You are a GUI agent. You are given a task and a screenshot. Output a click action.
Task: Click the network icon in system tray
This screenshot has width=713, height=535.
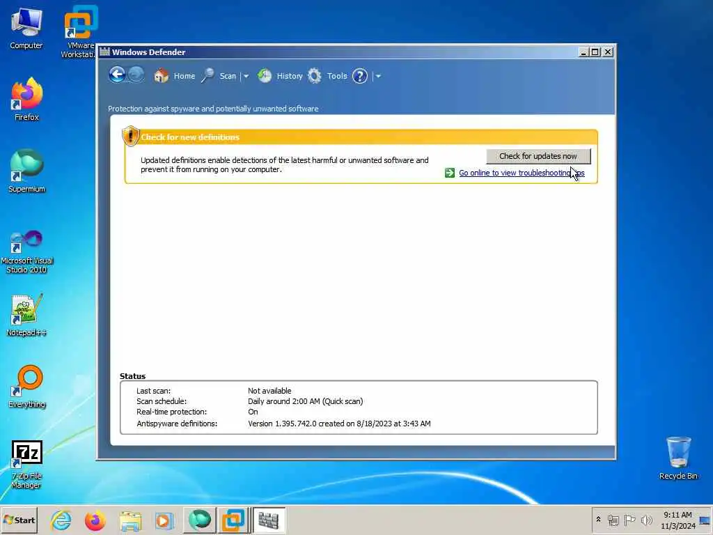tap(613, 520)
